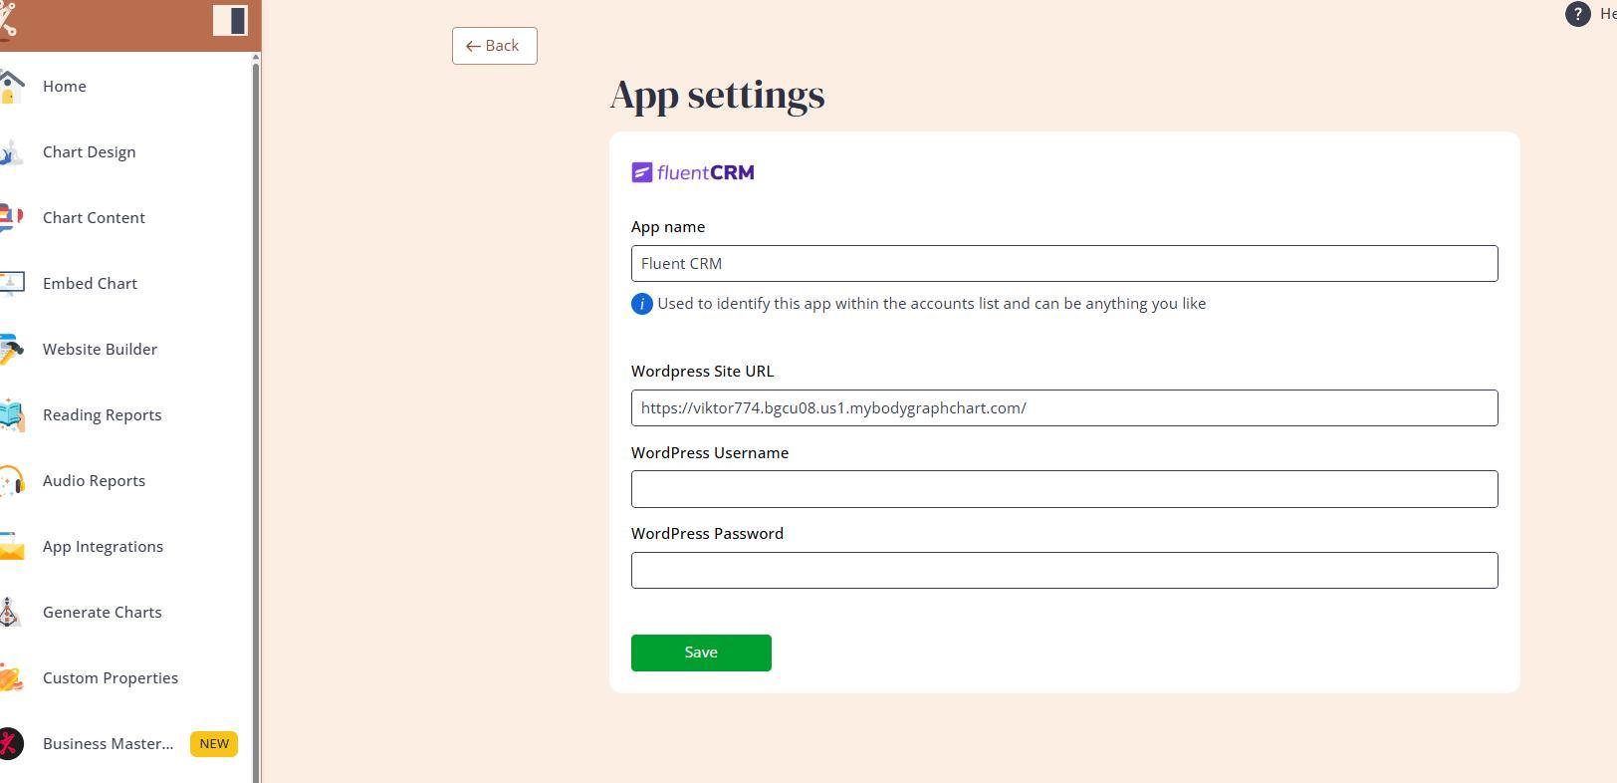This screenshot has height=783, width=1617.
Task: Click the Embed Chart icon
Action: (11, 284)
